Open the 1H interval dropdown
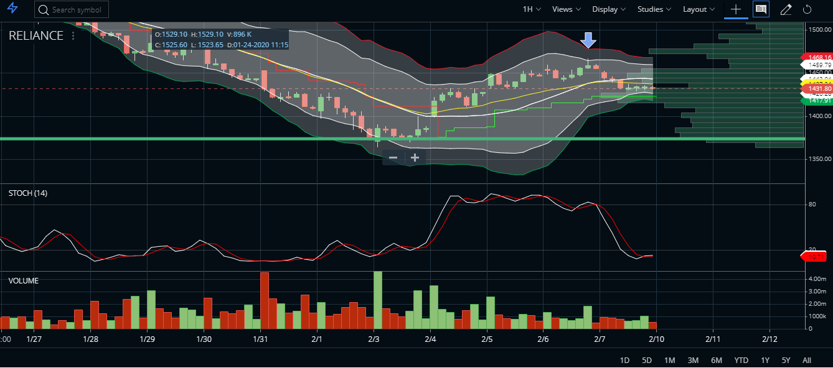Screen dimensions: 833x368 click(x=531, y=9)
